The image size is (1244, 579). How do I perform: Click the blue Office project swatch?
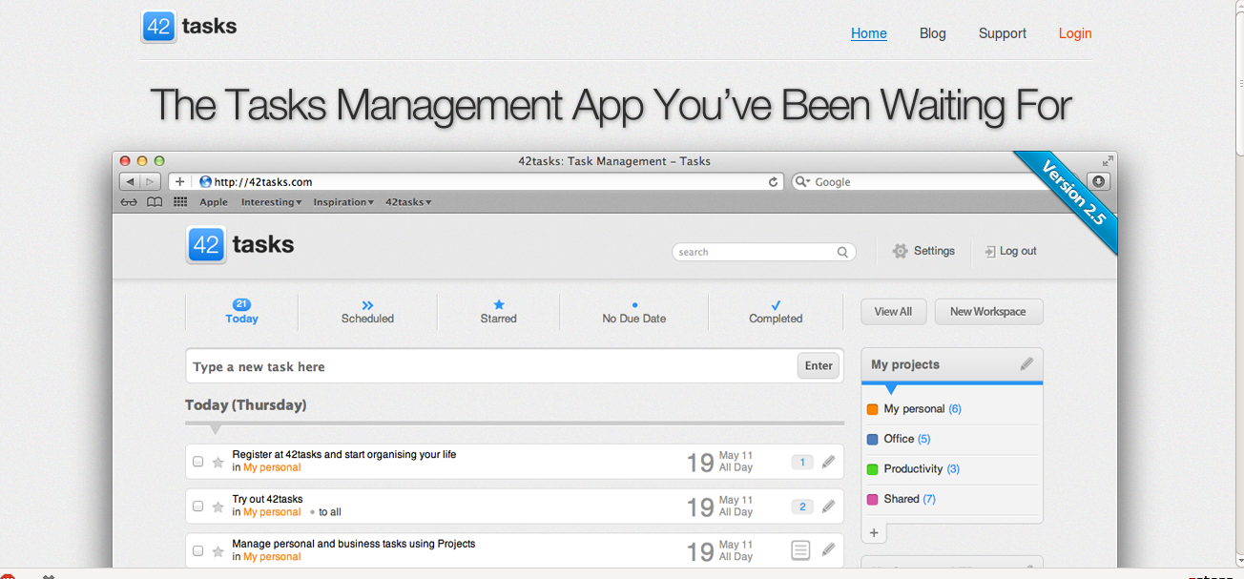[x=872, y=440]
